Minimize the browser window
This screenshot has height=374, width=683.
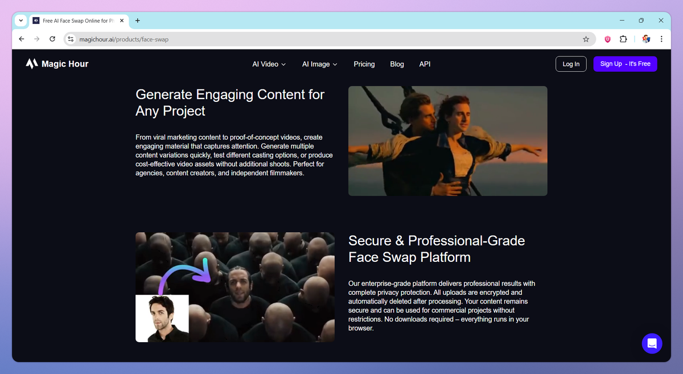coord(621,20)
